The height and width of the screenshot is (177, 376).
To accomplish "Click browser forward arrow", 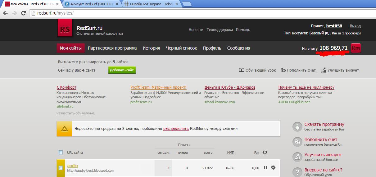I will pos(14,13).
